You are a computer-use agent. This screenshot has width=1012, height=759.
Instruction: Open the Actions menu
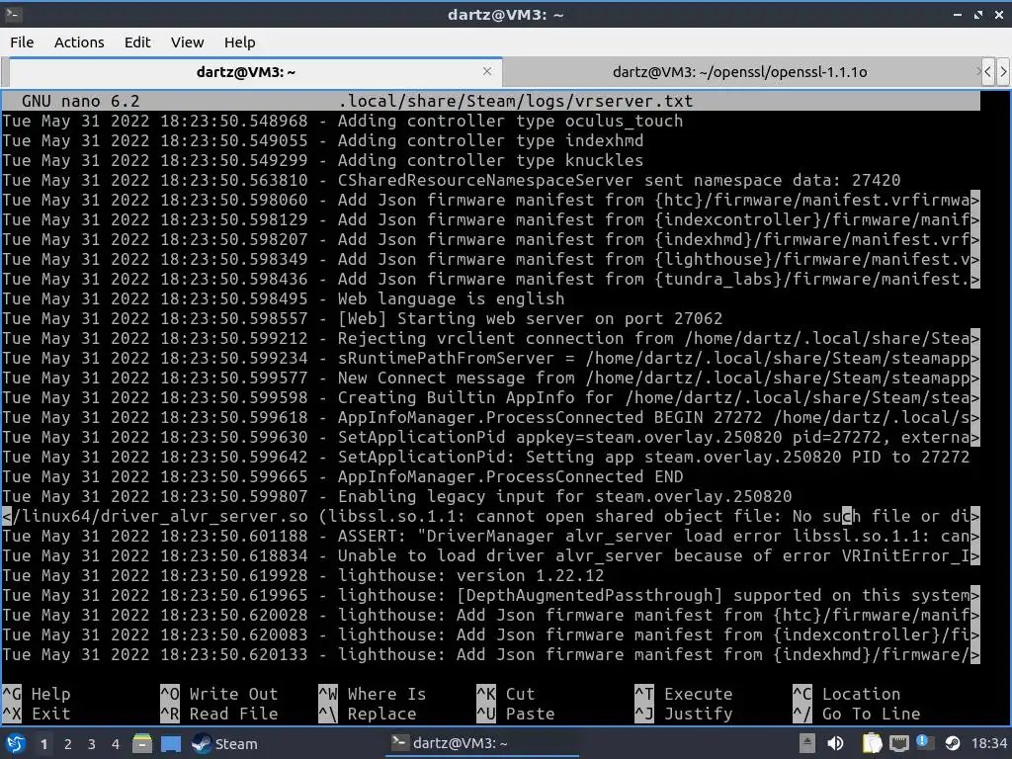point(79,42)
